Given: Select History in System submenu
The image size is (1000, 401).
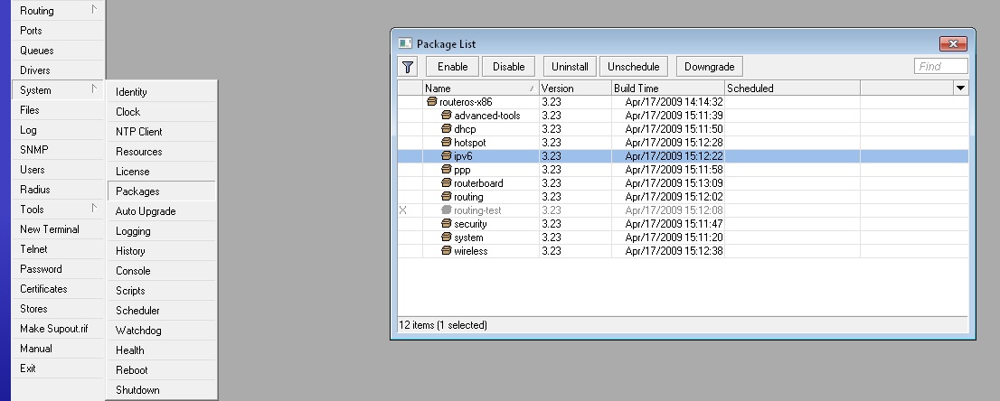Looking at the screenshot, I should pyautogui.click(x=161, y=250).
